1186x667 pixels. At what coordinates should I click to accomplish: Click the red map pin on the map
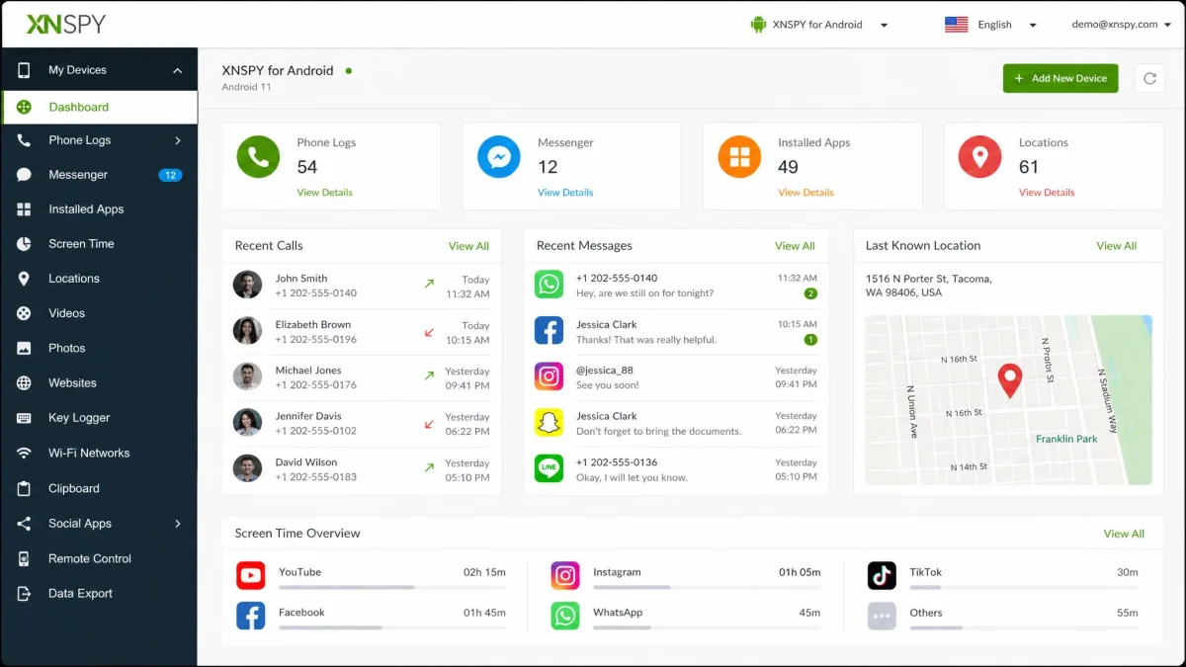click(x=1009, y=380)
